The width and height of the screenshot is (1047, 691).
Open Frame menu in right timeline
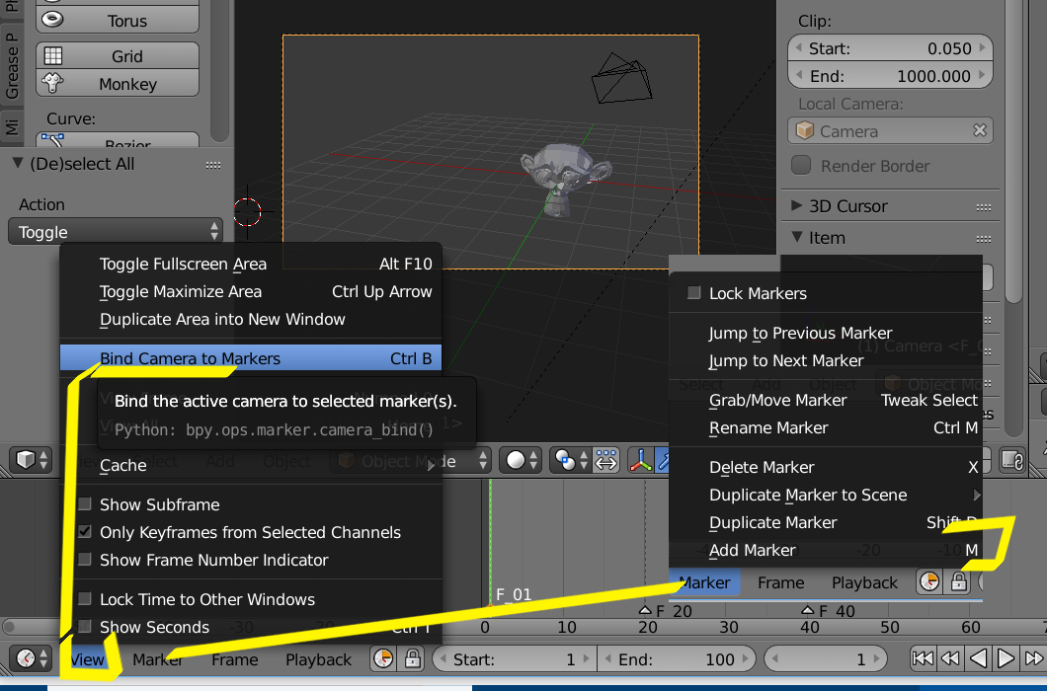(x=780, y=582)
